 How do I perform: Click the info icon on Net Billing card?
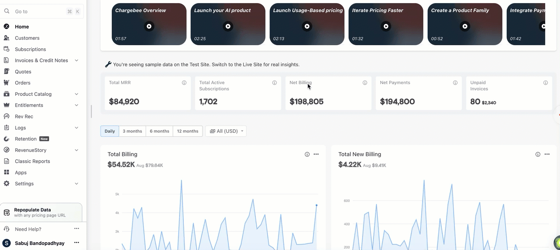(x=365, y=83)
